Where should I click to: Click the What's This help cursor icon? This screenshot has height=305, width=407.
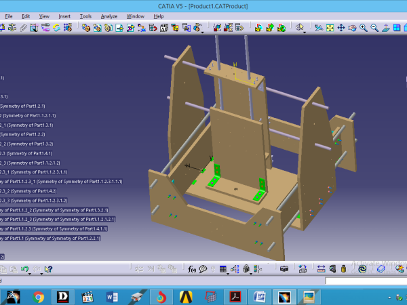pos(48,269)
